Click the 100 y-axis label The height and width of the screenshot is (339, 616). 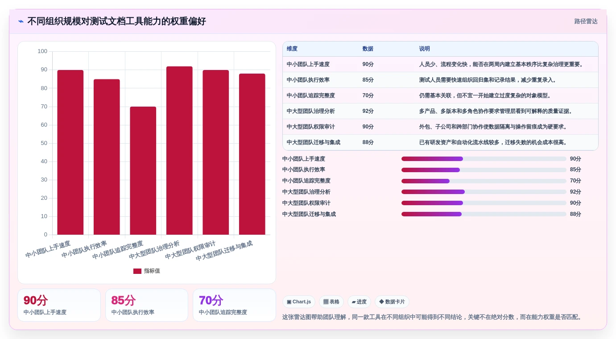click(x=42, y=51)
